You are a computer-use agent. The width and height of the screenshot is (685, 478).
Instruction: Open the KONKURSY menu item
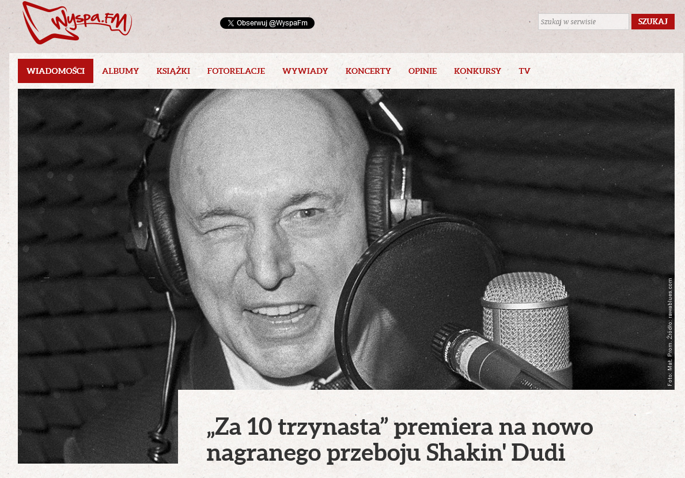[x=477, y=71]
